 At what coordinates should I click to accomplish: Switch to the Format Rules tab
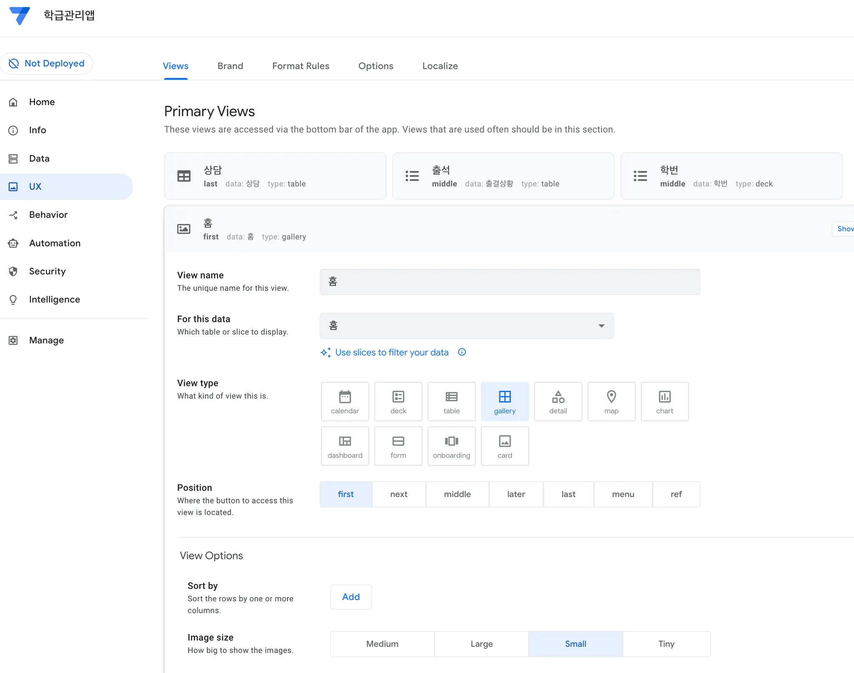(300, 66)
